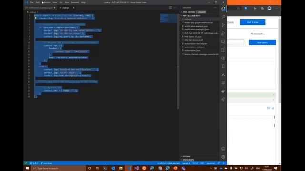Dismiss the first green notification banner
The image size is (305, 171).
[x=273, y=95]
